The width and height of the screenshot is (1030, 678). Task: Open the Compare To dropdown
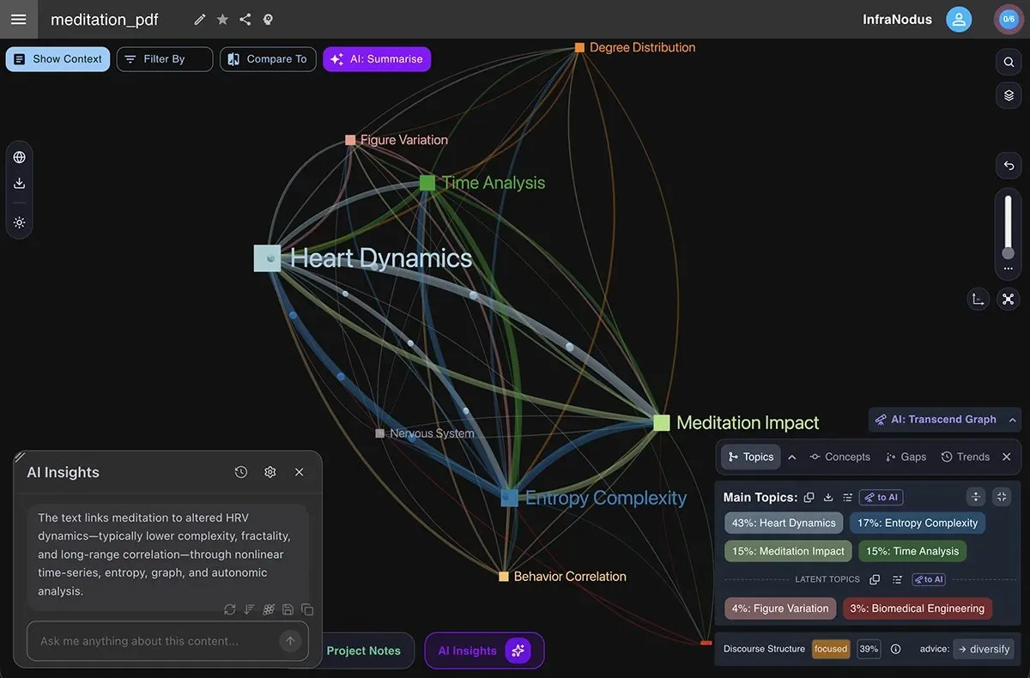(268, 59)
